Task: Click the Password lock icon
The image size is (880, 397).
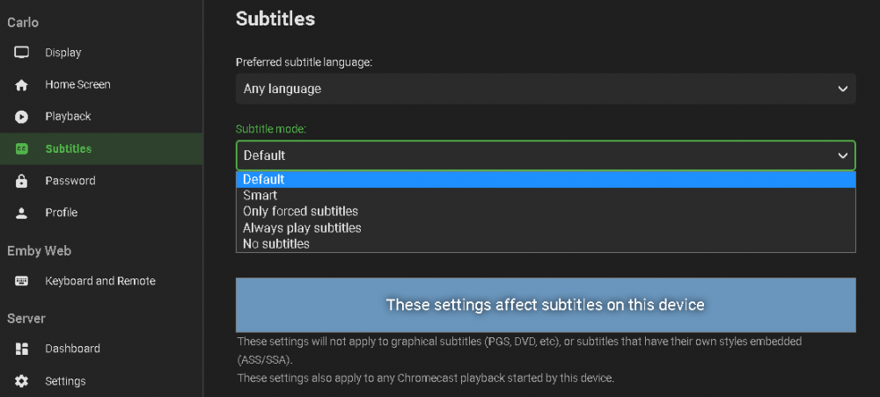Action: [x=22, y=181]
